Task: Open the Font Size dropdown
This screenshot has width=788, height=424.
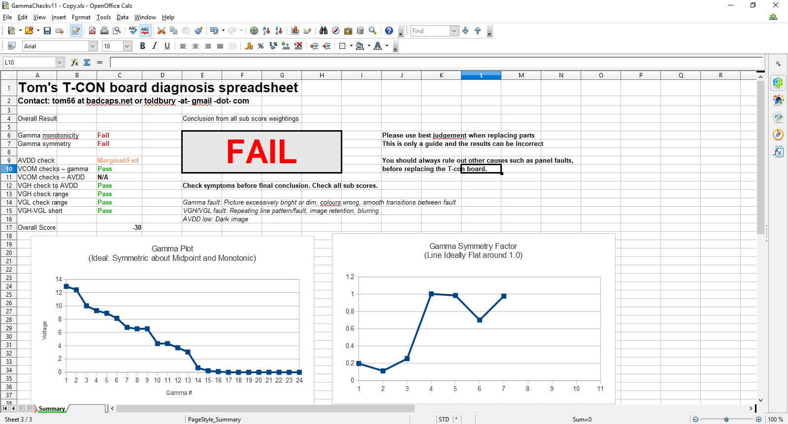Action: coord(127,46)
